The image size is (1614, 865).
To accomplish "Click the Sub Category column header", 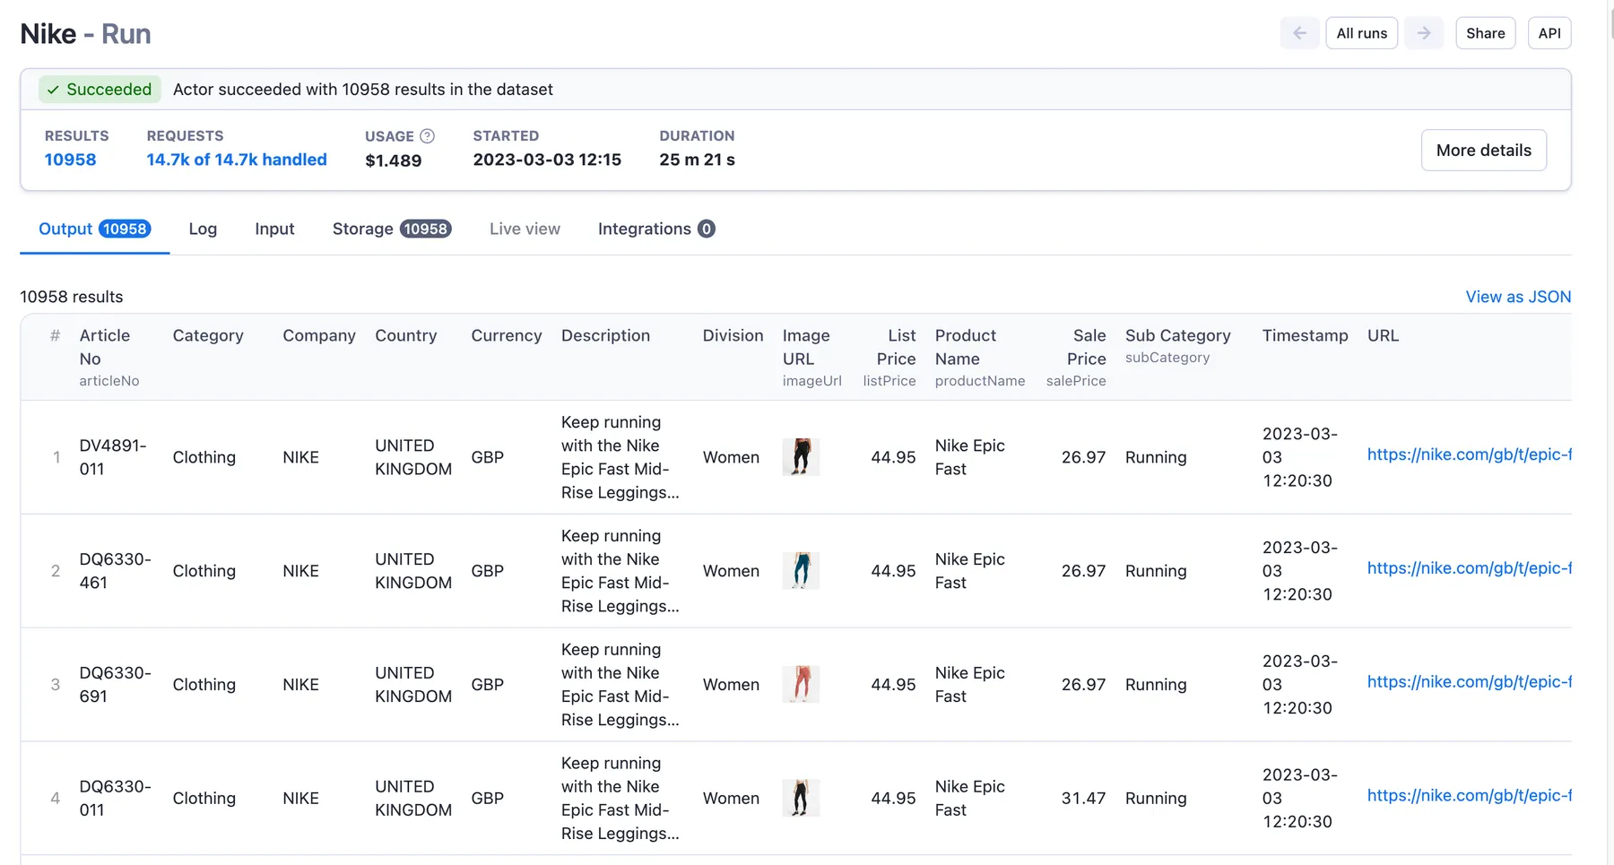I will tap(1177, 346).
